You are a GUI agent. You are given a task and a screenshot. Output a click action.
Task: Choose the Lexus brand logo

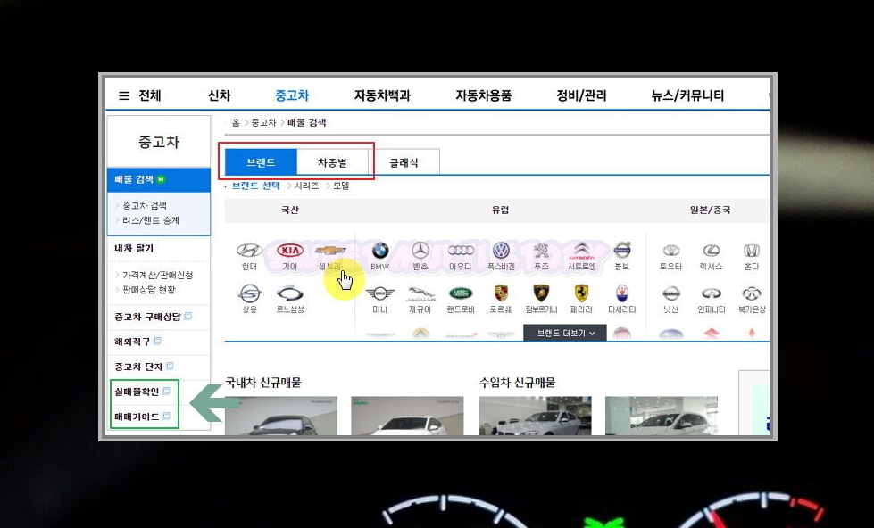(x=712, y=250)
